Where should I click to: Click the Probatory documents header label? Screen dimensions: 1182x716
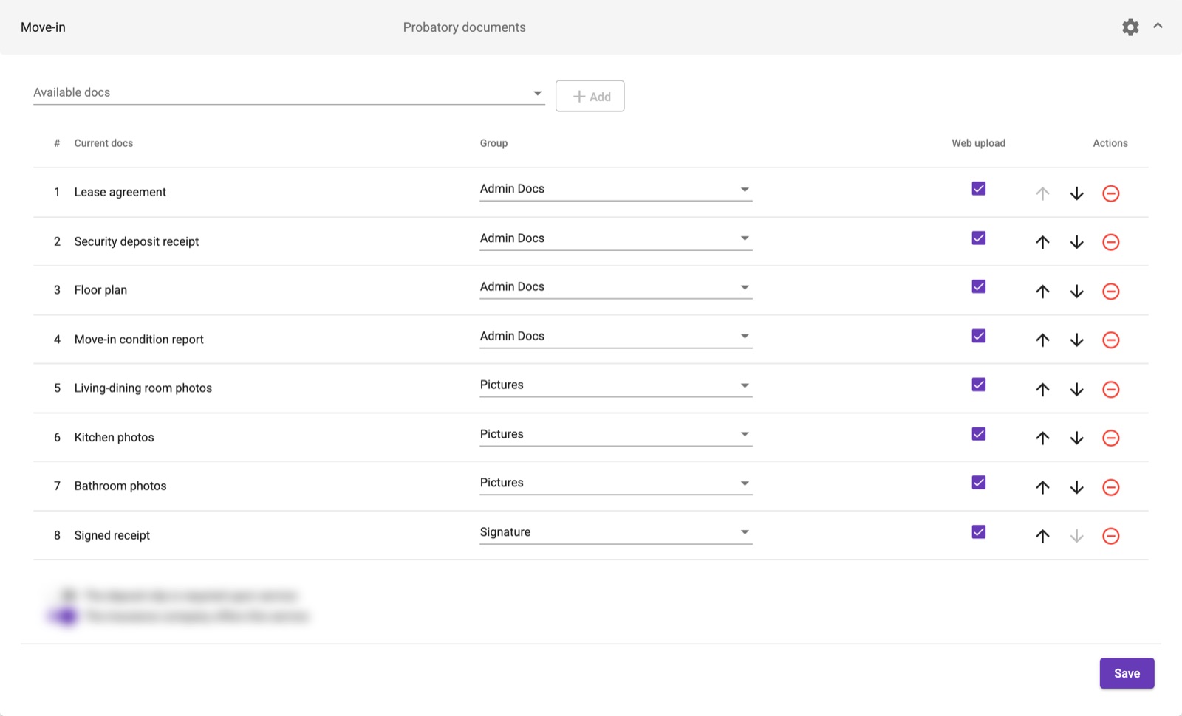coord(465,27)
